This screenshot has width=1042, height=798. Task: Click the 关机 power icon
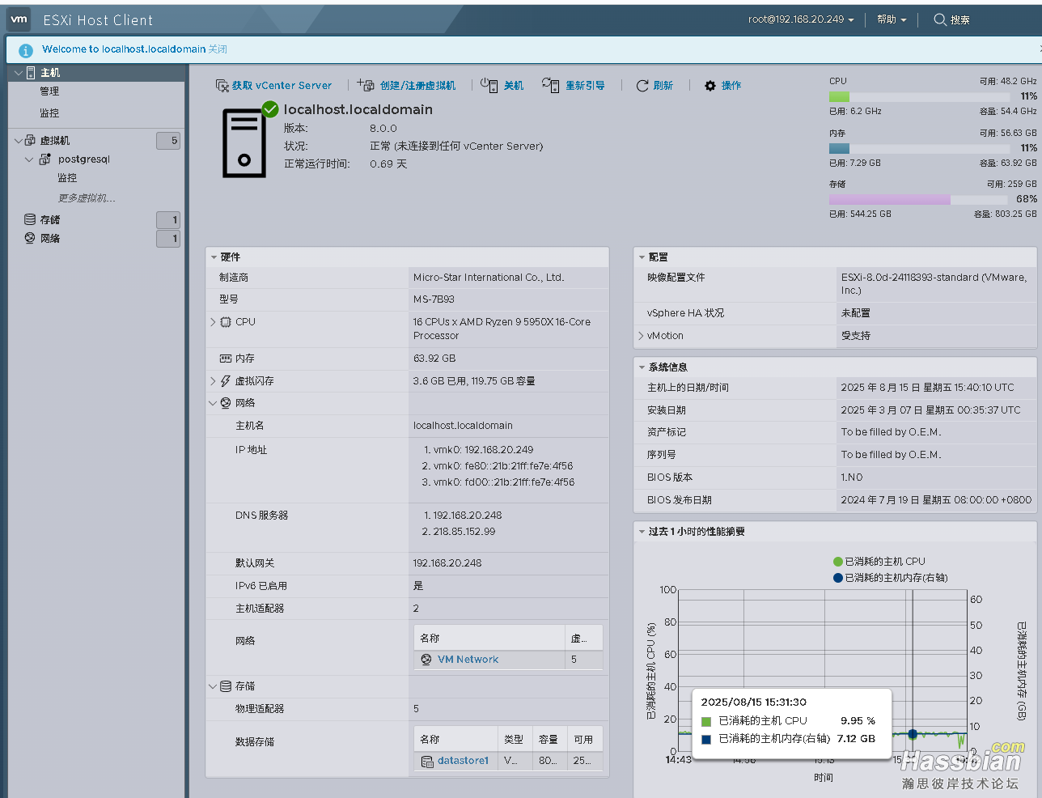click(x=489, y=85)
